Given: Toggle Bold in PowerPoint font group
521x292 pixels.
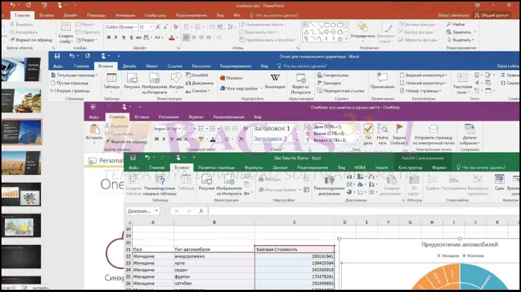Looking at the screenshot, I should click(109, 37).
